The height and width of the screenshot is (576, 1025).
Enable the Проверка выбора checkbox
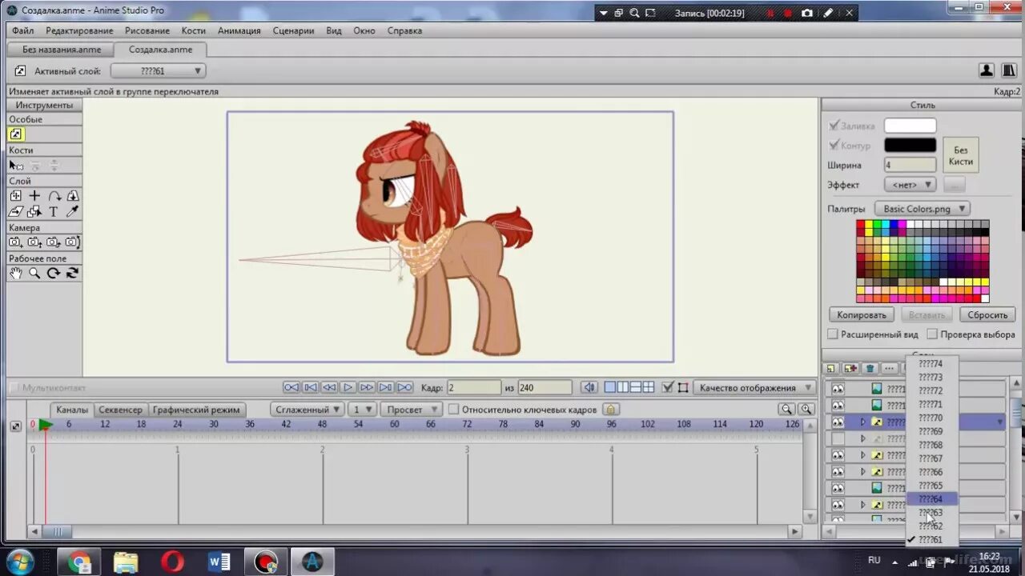pos(932,334)
